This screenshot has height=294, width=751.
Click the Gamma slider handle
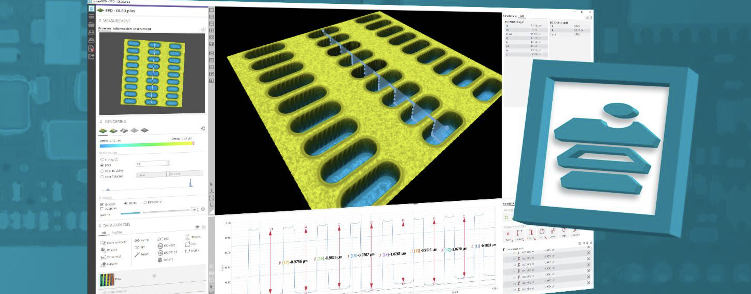(x=141, y=212)
